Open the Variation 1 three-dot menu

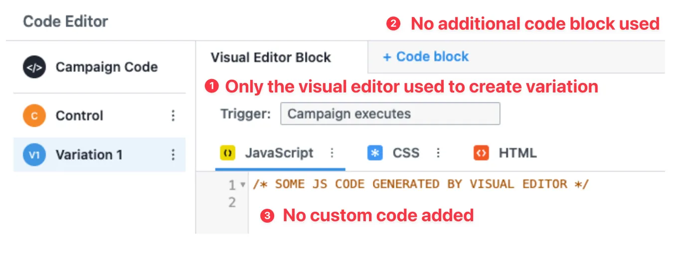(x=173, y=155)
